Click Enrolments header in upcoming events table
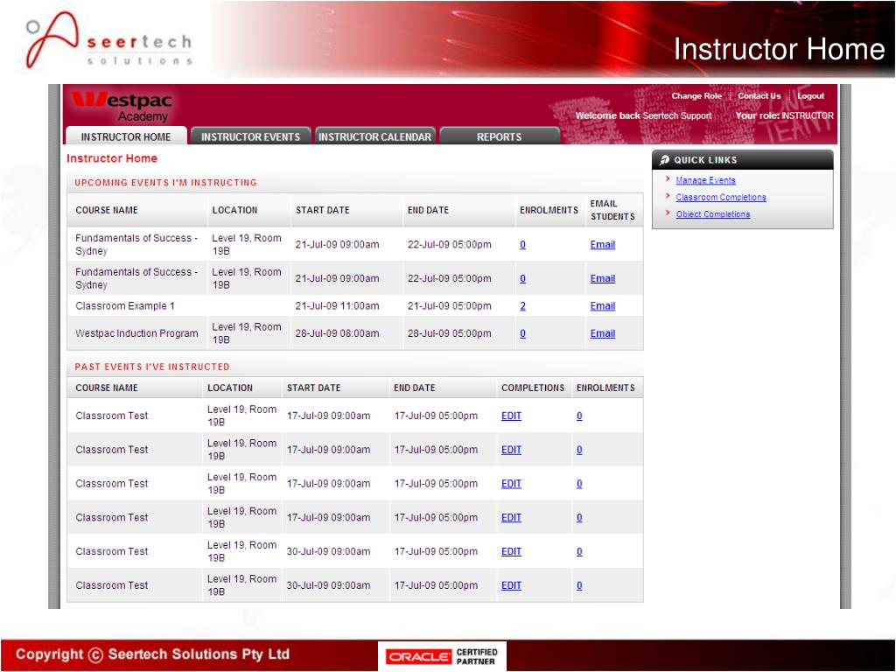Image resolution: width=896 pixels, height=672 pixels. [x=549, y=210]
